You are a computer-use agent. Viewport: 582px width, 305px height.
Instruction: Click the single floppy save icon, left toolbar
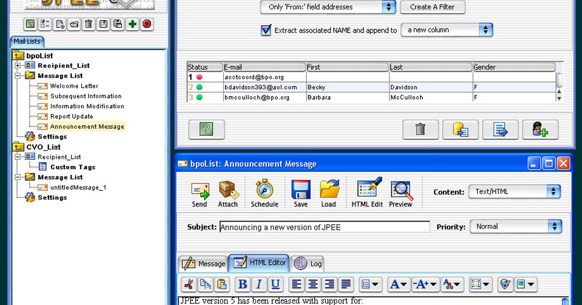pyautogui.click(x=103, y=24)
